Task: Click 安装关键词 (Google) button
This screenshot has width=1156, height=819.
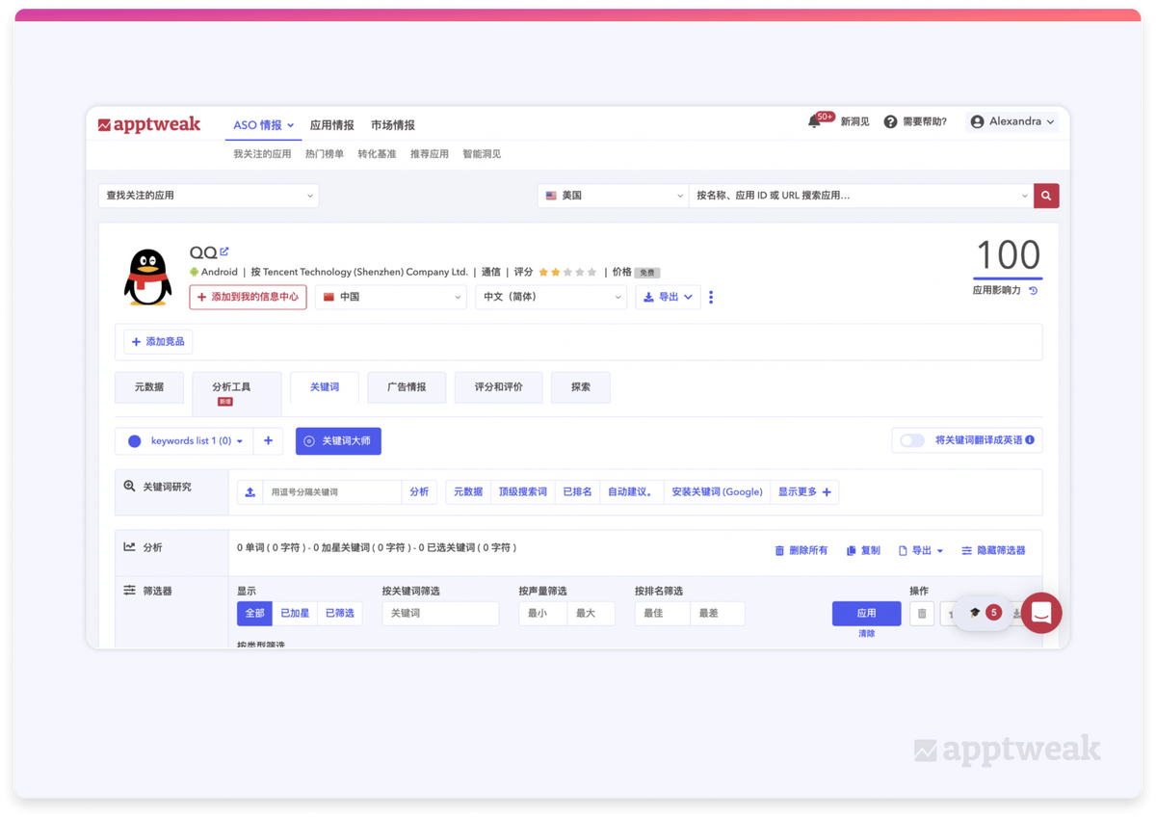Action: (717, 491)
